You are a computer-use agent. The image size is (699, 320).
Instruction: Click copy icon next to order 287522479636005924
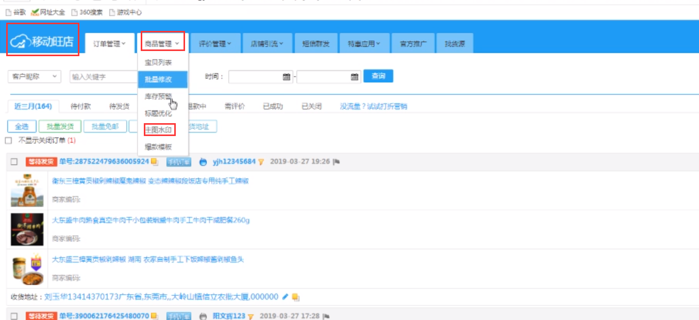coord(154,162)
